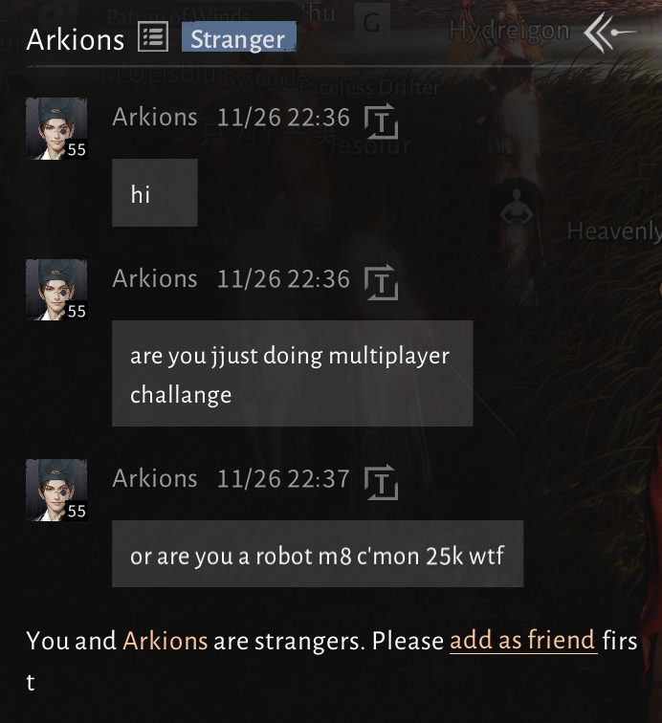Click the Arkions sender name on the 22:37 message
Image resolution: width=662 pixels, height=723 pixels.
(155, 478)
